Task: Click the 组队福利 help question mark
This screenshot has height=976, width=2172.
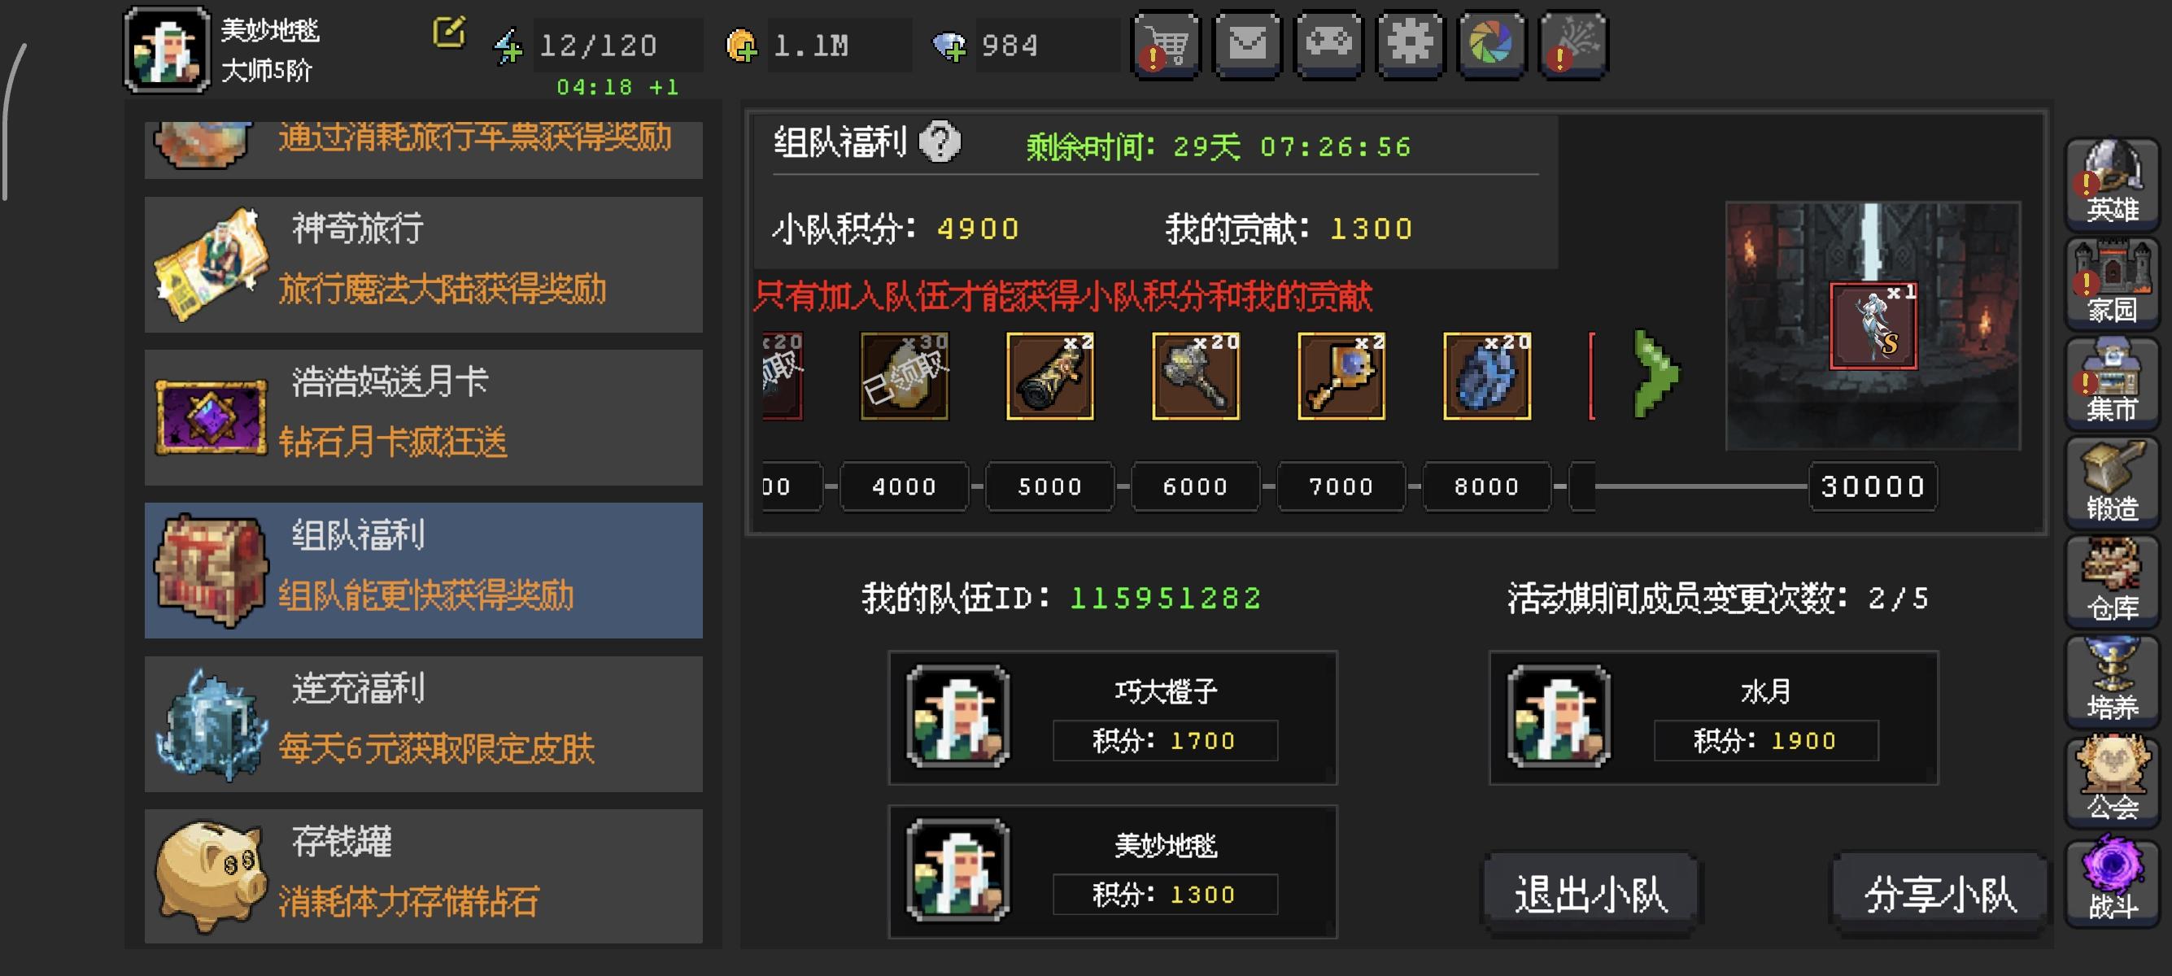Action: coord(940,141)
